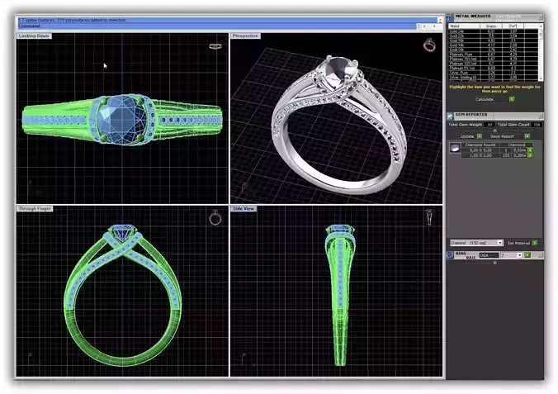This screenshot has width=558, height=394.
Task: Click the Total Gem Count value field
Action: 537,125
